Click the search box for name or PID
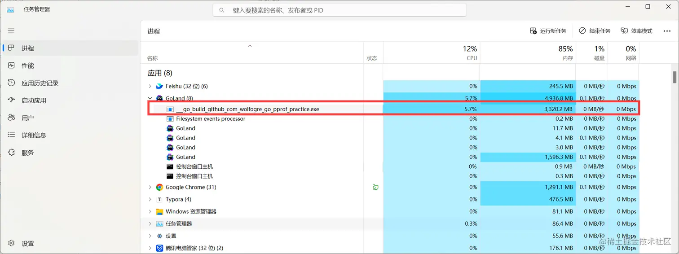Image resolution: width=679 pixels, height=254 pixels. tap(339, 10)
